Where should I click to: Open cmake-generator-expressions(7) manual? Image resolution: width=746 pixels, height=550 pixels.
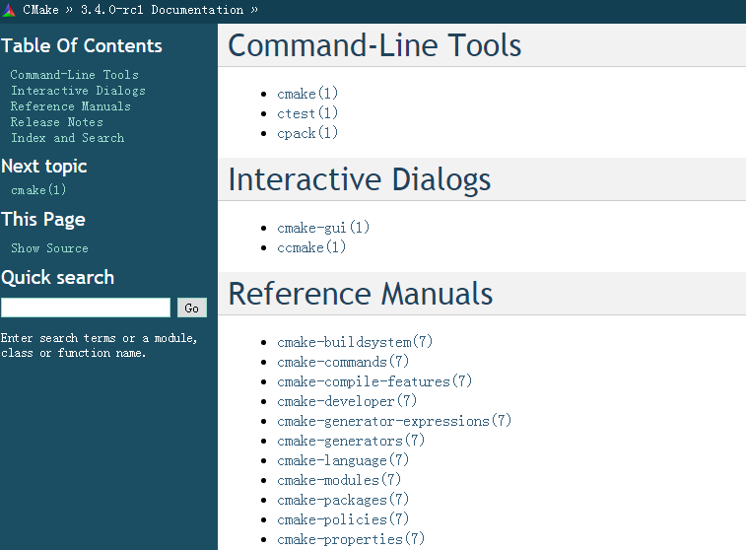tap(394, 421)
